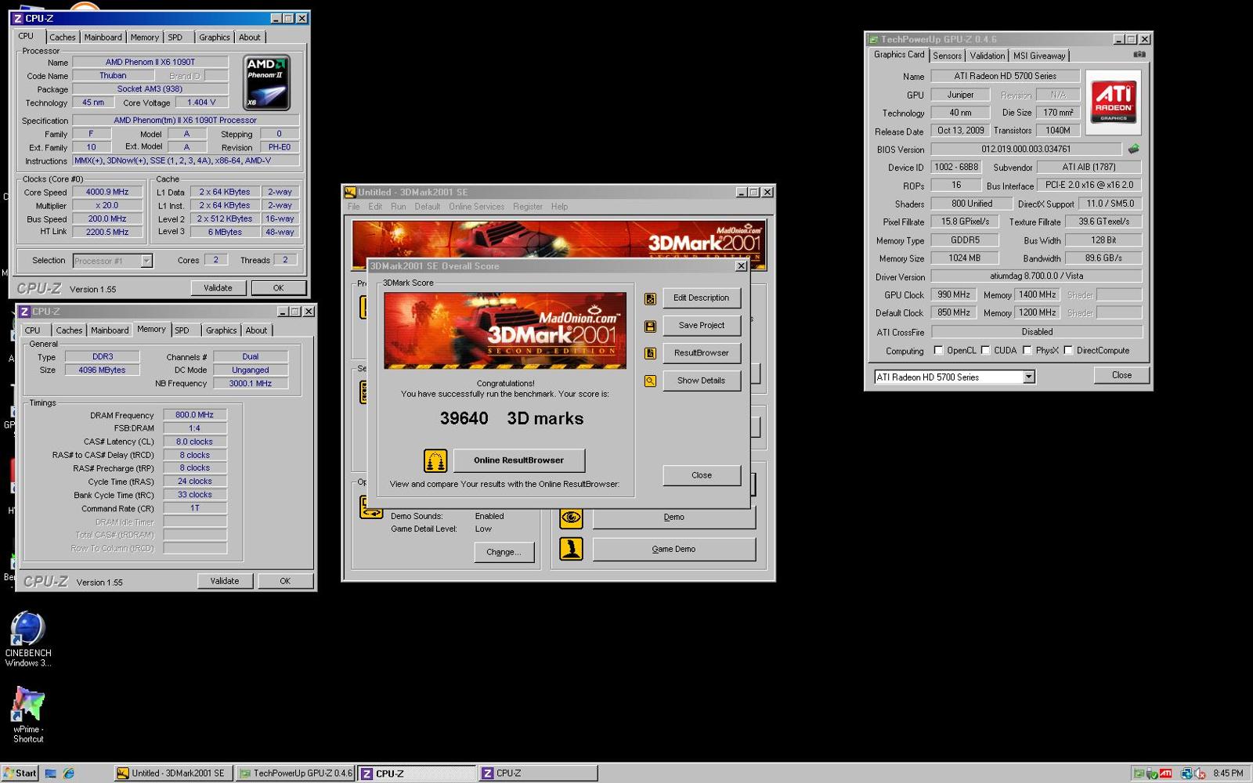Click the GPU-Z BIOS save chip icon
This screenshot has height=783, width=1253.
(x=1133, y=149)
